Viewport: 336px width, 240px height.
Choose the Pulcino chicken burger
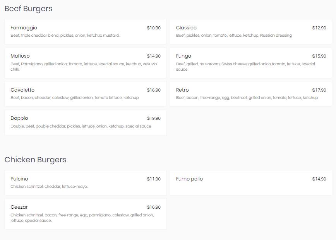pyautogui.click(x=85, y=183)
